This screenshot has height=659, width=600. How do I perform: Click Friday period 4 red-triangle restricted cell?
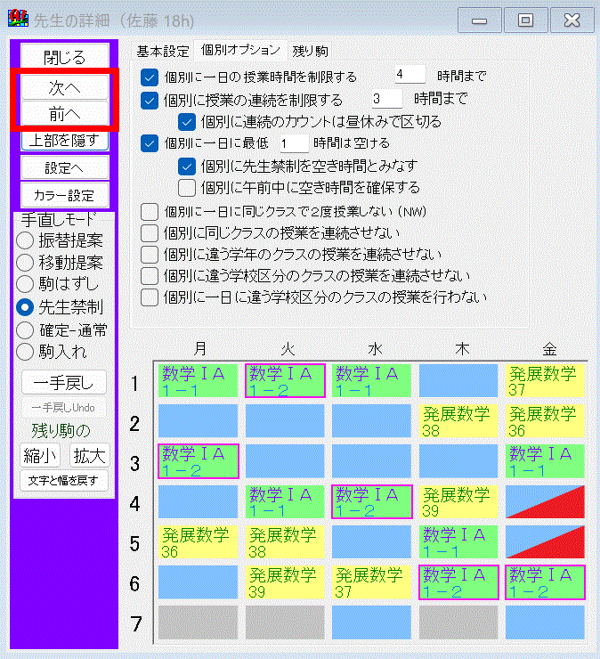tap(545, 501)
